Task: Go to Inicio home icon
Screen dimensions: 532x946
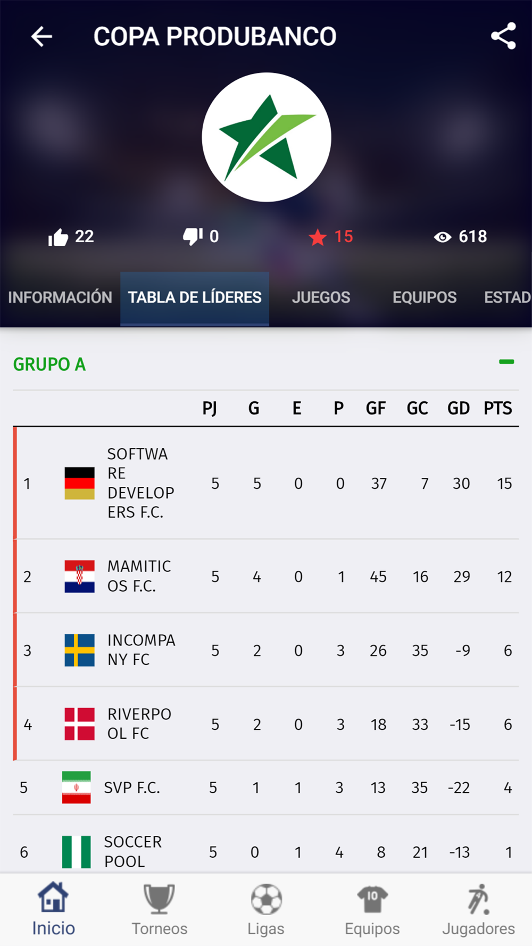Action: click(53, 898)
